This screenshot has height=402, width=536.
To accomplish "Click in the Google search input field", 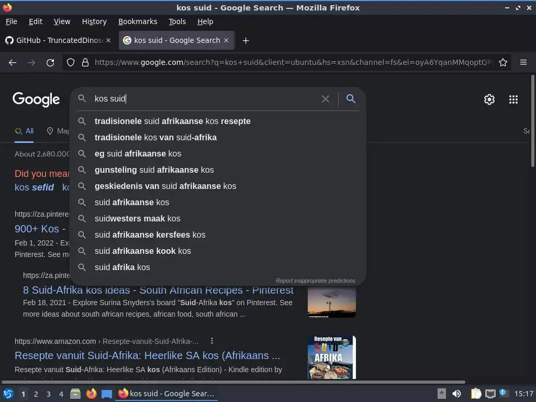I will (x=205, y=99).
